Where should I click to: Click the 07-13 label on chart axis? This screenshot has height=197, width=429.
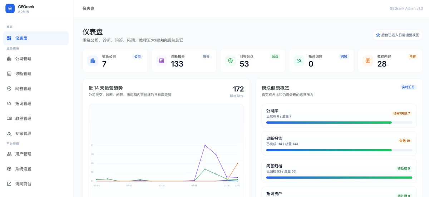[194, 186]
